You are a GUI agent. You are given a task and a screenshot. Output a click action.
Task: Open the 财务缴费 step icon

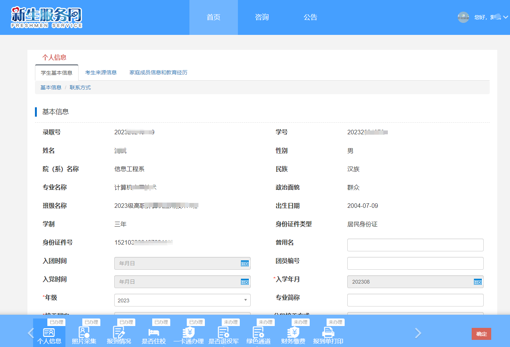click(294, 333)
